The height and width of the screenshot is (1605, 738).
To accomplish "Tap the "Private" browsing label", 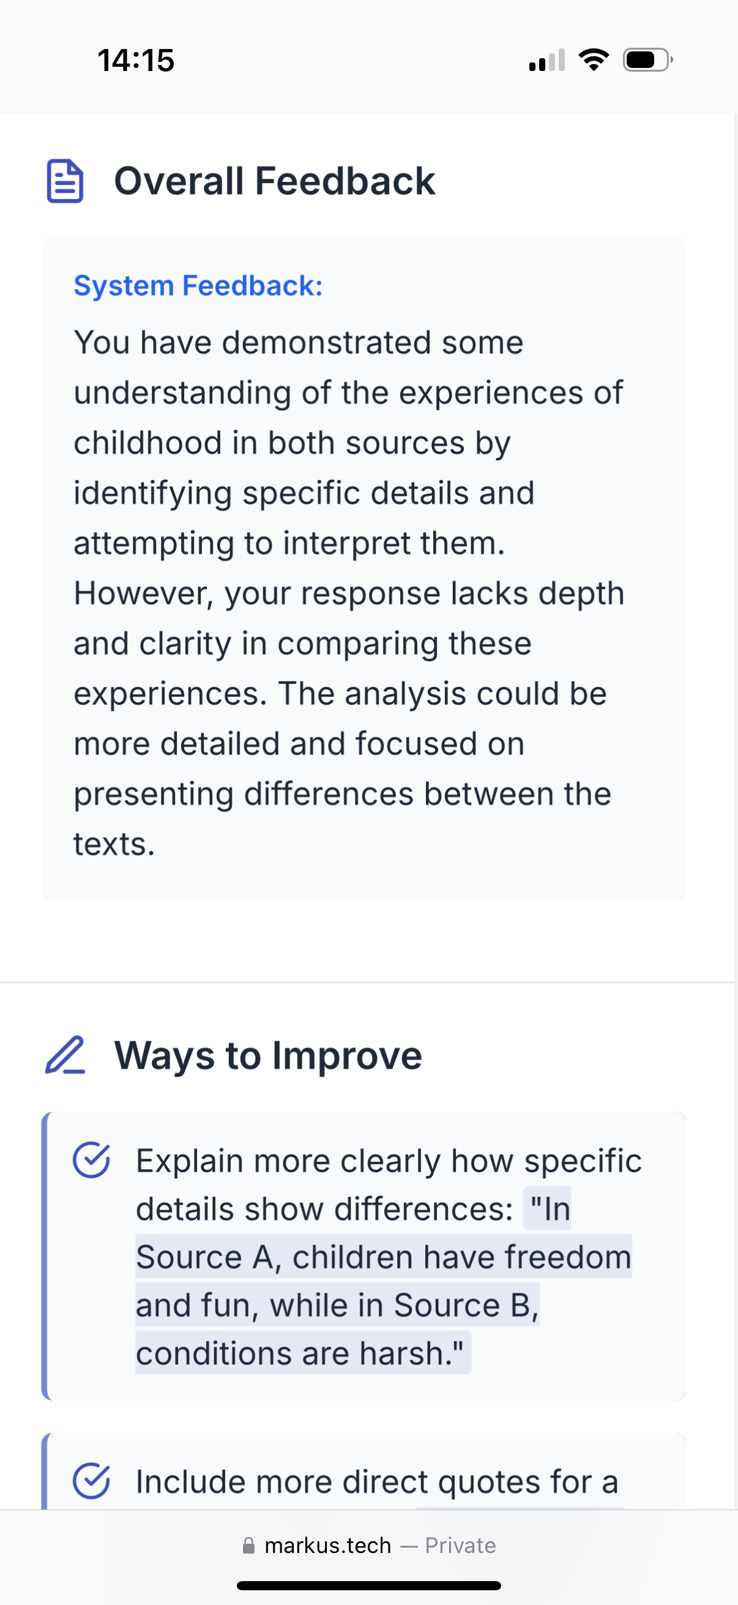I will click(460, 1545).
